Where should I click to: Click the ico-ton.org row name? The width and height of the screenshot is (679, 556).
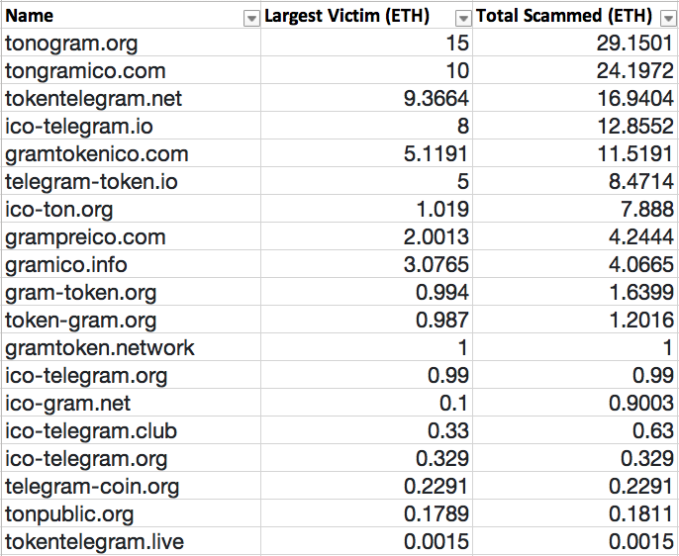[x=131, y=209]
